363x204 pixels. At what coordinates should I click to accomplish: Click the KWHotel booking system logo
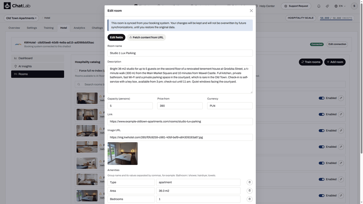[18, 44]
